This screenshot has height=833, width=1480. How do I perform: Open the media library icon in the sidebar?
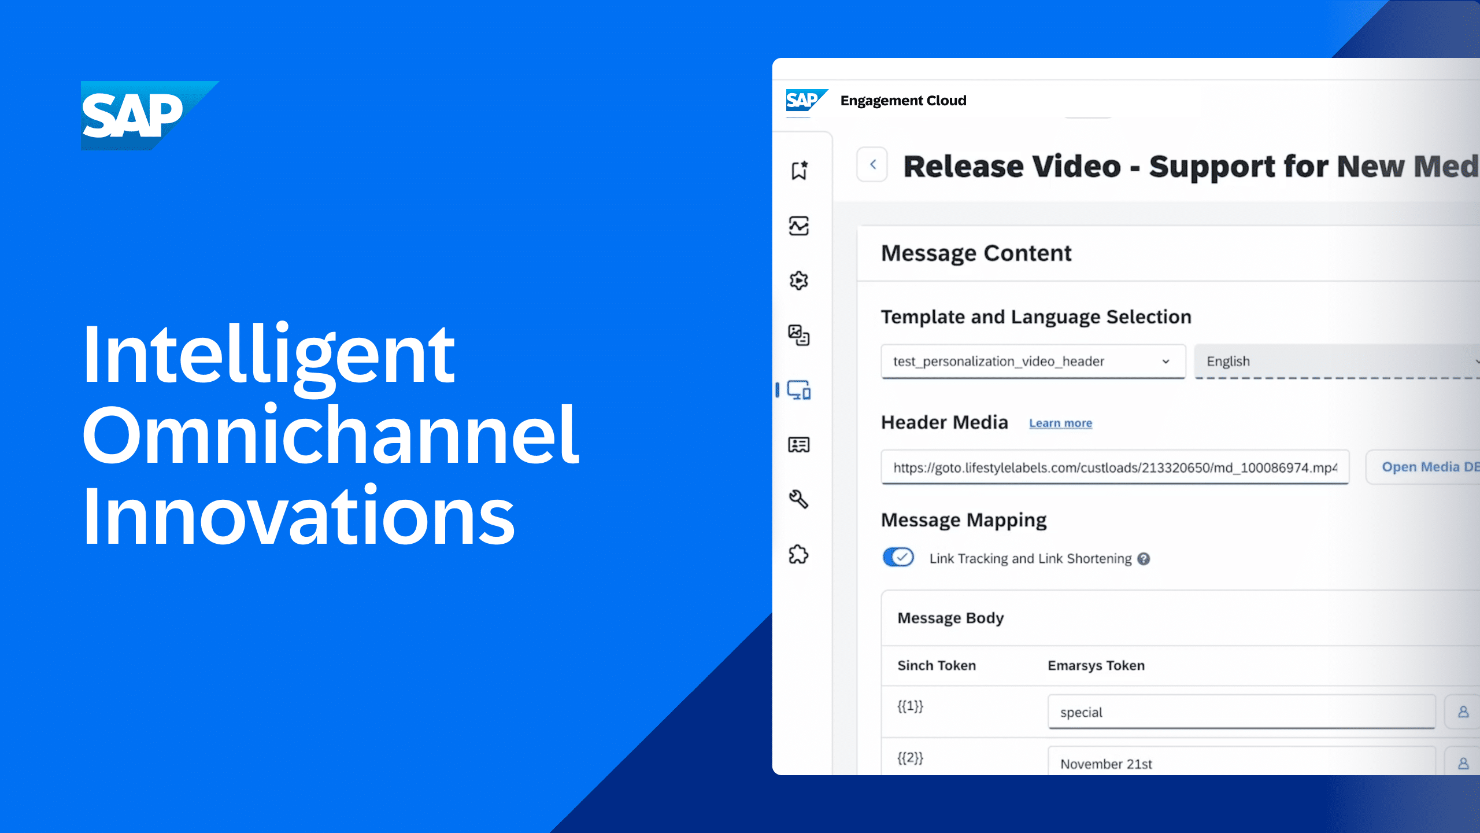pos(800,334)
